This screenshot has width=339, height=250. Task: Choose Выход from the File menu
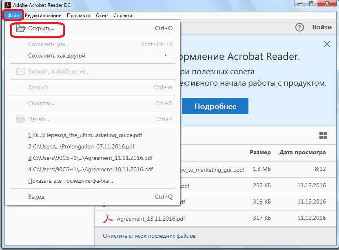pos(36,197)
